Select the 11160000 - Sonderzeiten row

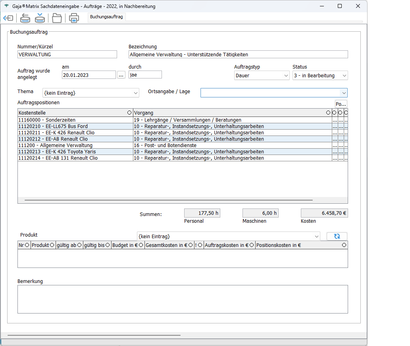pyautogui.click(x=75, y=120)
